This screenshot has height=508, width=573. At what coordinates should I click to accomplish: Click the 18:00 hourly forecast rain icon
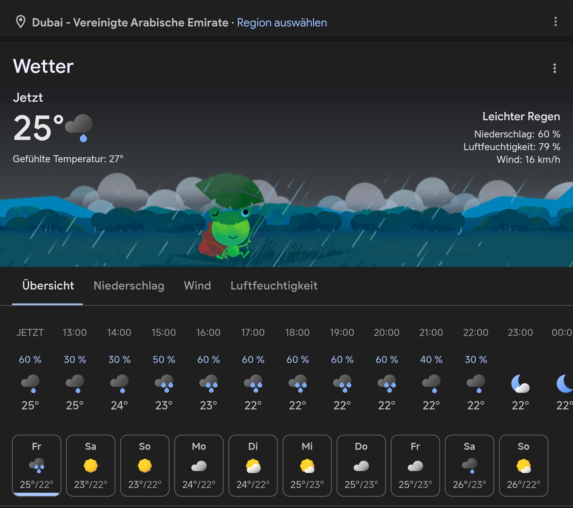298,384
